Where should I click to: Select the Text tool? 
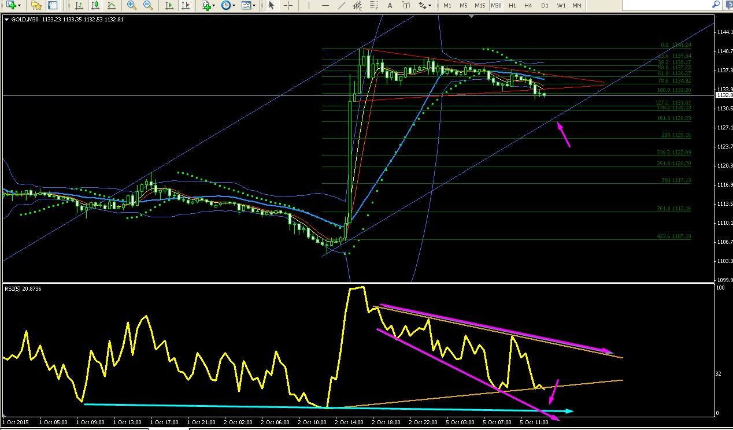[x=390, y=5]
